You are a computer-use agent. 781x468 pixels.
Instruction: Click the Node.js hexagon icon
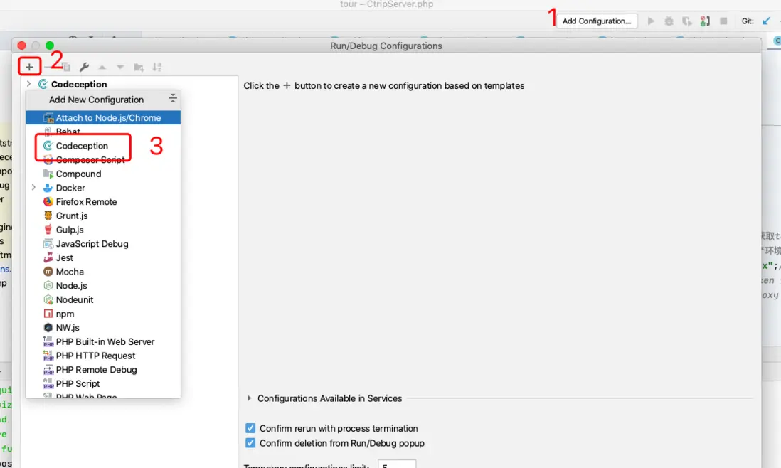pos(48,285)
